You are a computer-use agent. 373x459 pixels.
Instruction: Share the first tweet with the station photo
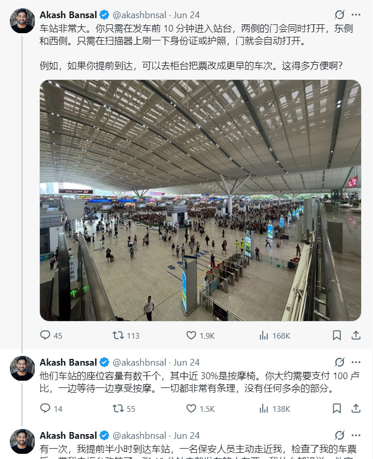pyautogui.click(x=356, y=335)
